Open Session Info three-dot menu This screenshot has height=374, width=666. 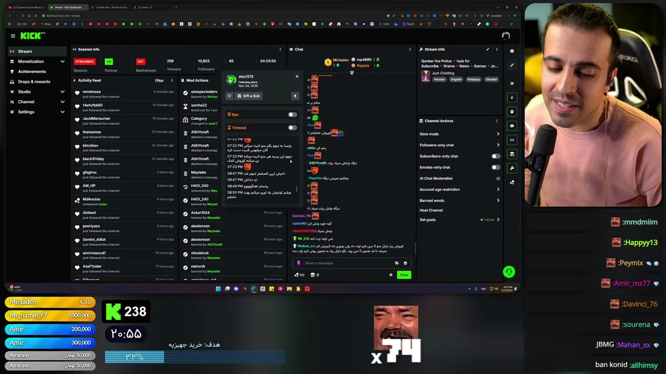coord(280,49)
